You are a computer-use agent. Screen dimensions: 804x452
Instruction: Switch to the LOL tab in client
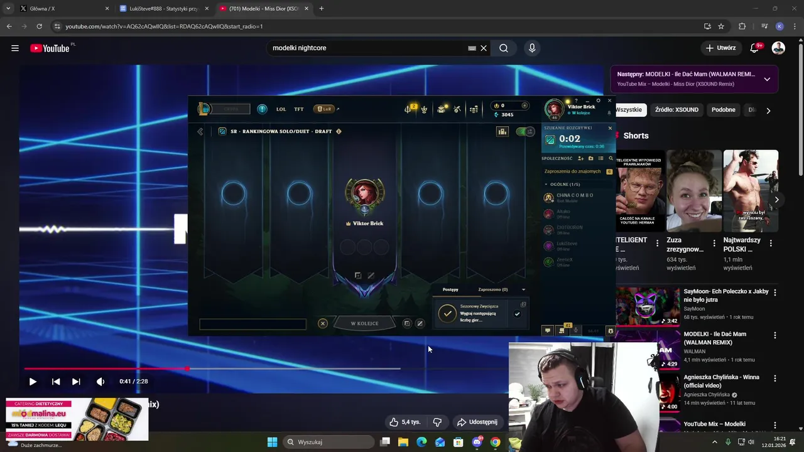tap(281, 109)
